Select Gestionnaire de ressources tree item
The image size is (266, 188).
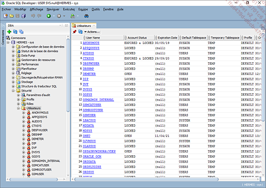[x=38, y=60]
